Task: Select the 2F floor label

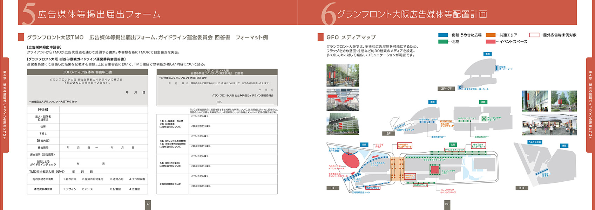Action: pos(388,134)
